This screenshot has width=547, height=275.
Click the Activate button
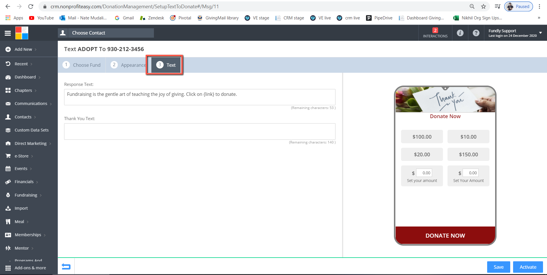(528, 267)
